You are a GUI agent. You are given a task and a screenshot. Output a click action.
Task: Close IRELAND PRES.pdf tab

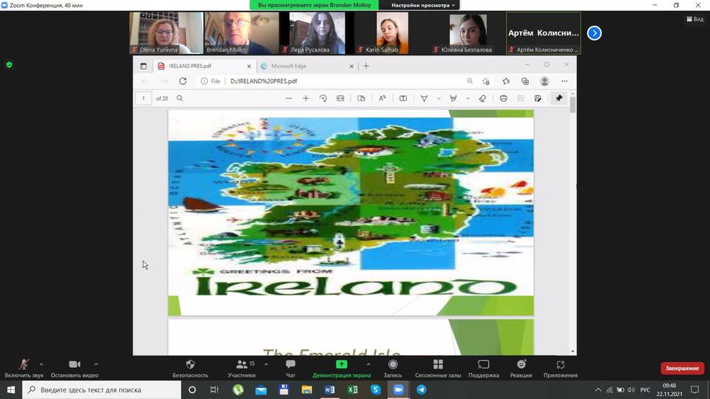pos(248,66)
